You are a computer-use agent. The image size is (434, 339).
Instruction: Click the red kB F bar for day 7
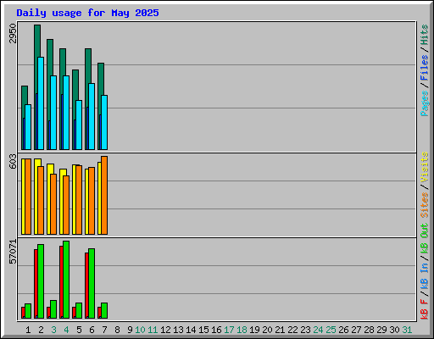99,313
